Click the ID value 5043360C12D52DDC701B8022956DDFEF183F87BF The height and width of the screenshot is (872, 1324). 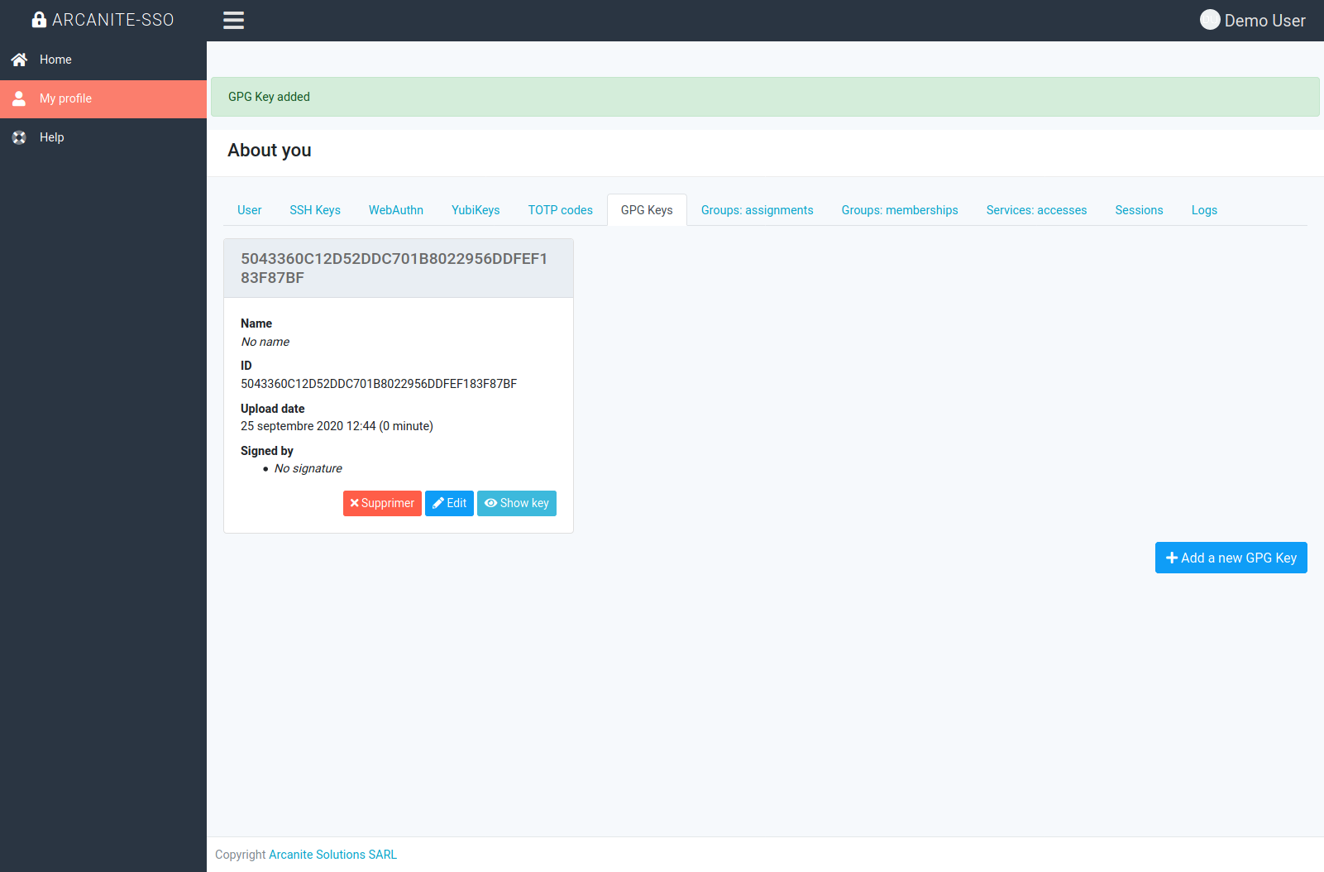(379, 384)
